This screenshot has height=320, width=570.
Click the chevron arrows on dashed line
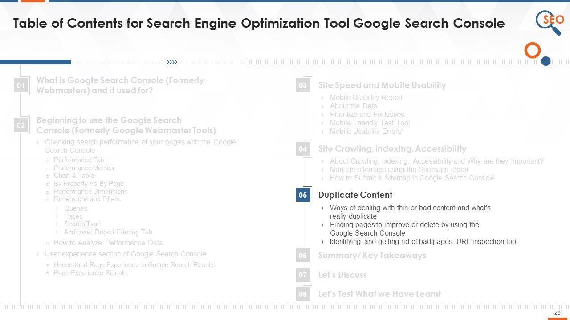coord(172,62)
